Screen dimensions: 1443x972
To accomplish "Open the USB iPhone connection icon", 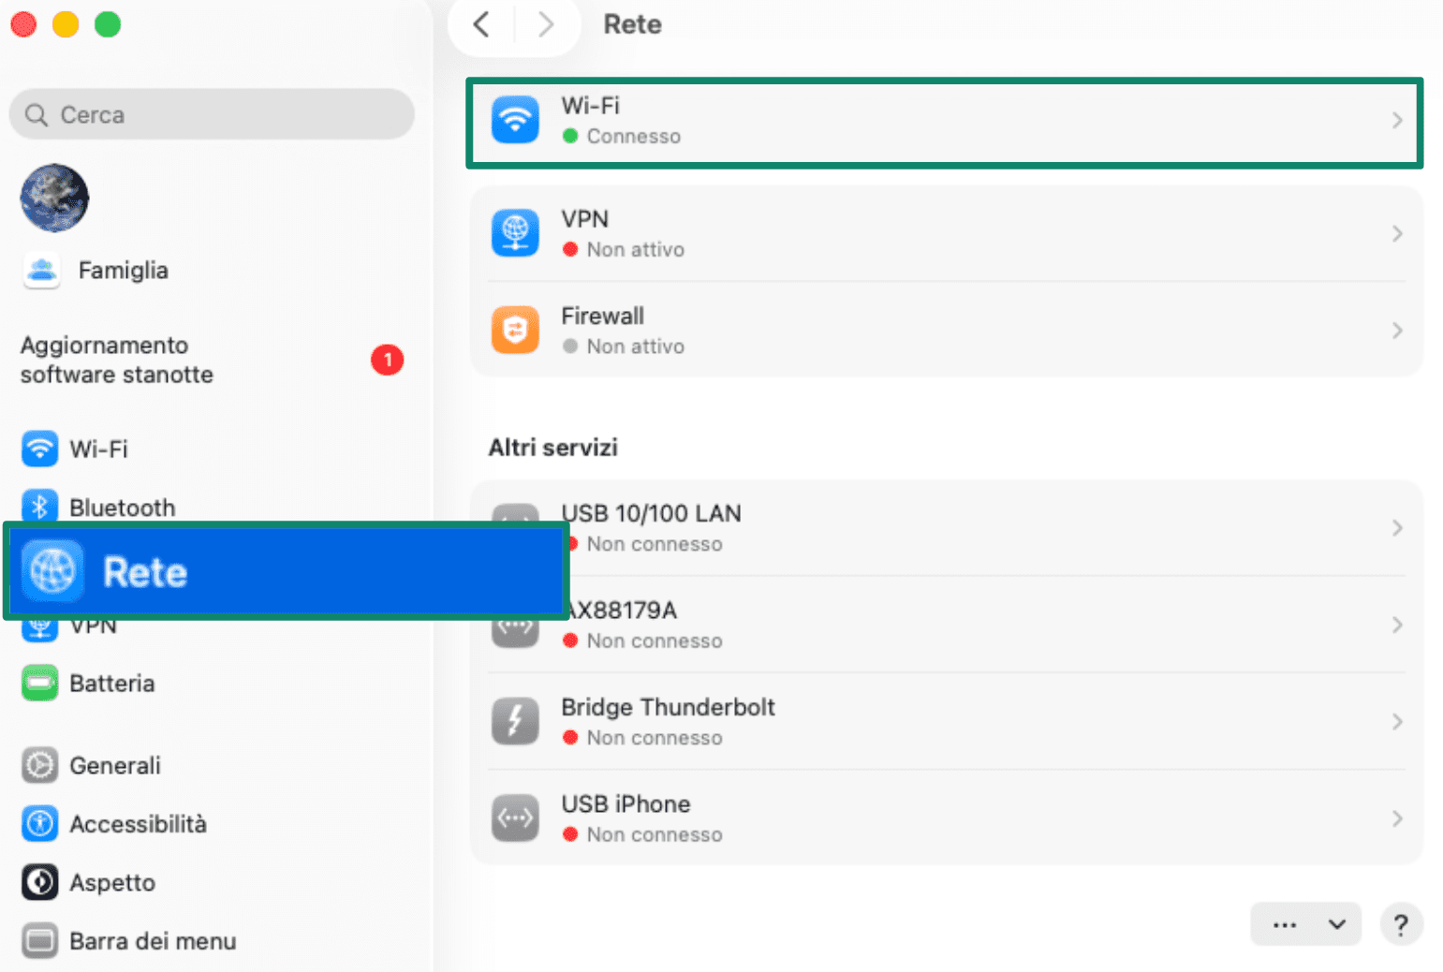I will [515, 817].
